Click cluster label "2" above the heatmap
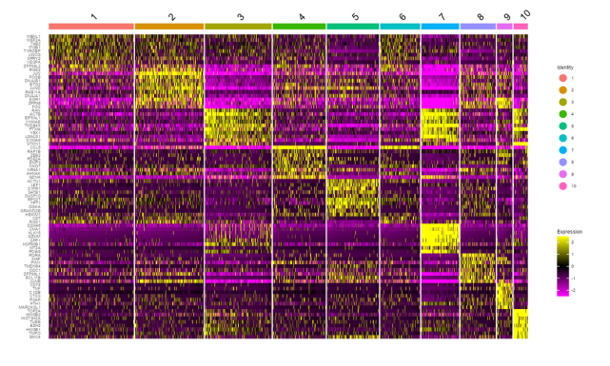The width and height of the screenshot is (610, 366). [172, 17]
